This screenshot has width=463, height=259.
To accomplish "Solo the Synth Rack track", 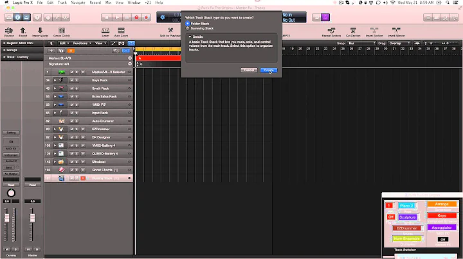I will [77, 88].
